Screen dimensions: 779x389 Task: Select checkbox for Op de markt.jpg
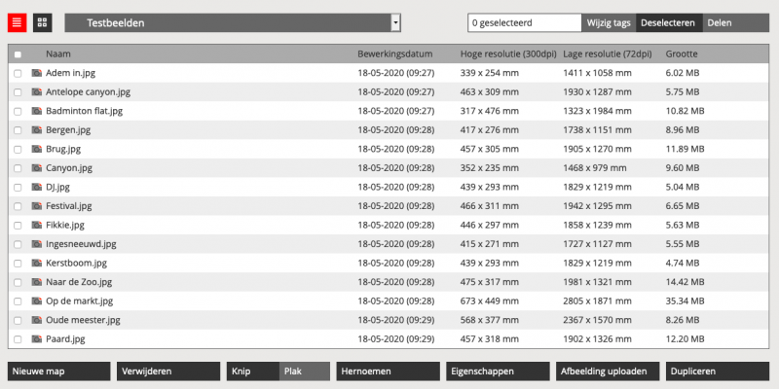point(18,301)
